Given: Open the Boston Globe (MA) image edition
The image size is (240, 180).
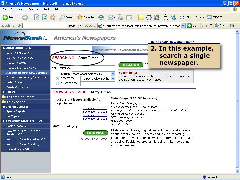Looking at the screenshot, I should click(x=18, y=126).
